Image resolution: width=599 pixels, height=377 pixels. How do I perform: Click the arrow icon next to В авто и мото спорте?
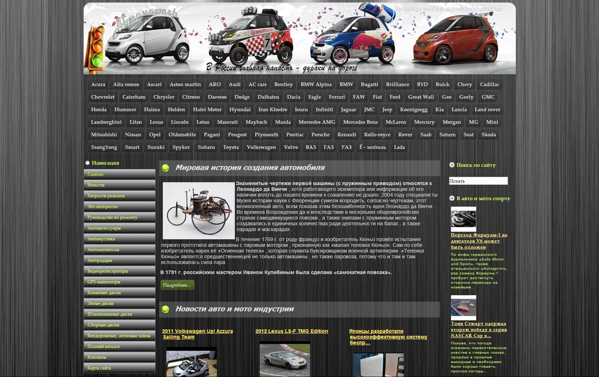452,198
